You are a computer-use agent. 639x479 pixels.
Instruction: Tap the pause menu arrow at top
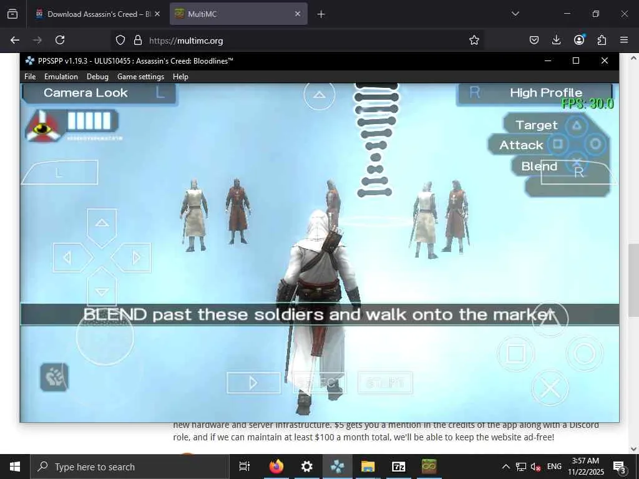pos(319,95)
